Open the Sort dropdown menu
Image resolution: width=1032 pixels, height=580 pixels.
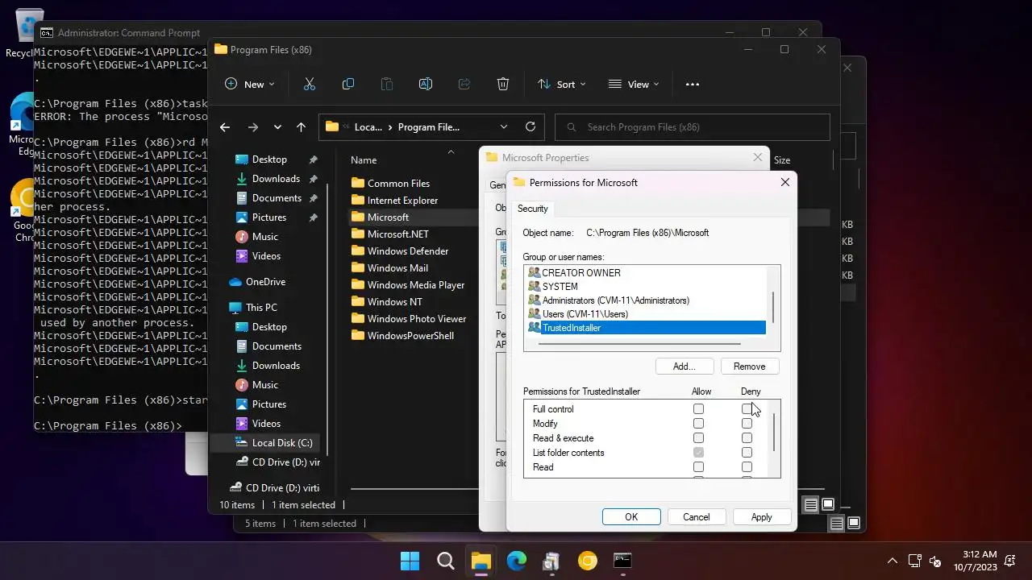click(x=561, y=84)
